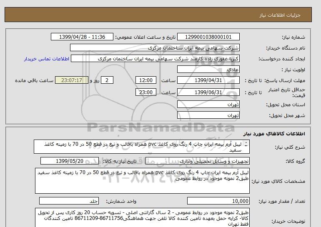This screenshot has width=321, height=227.
Task: Click the شماره نیاز field 1299001038000101
Action: [208, 37]
